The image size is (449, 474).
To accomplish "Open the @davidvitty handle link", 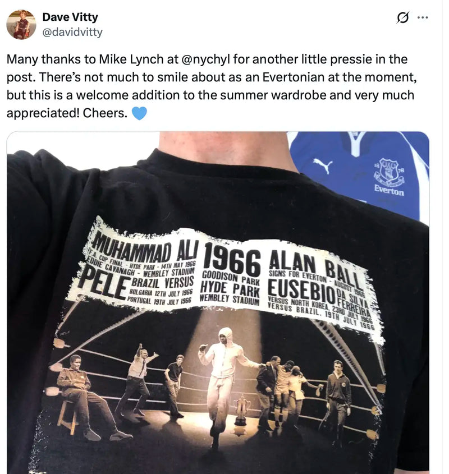I will (x=72, y=32).
